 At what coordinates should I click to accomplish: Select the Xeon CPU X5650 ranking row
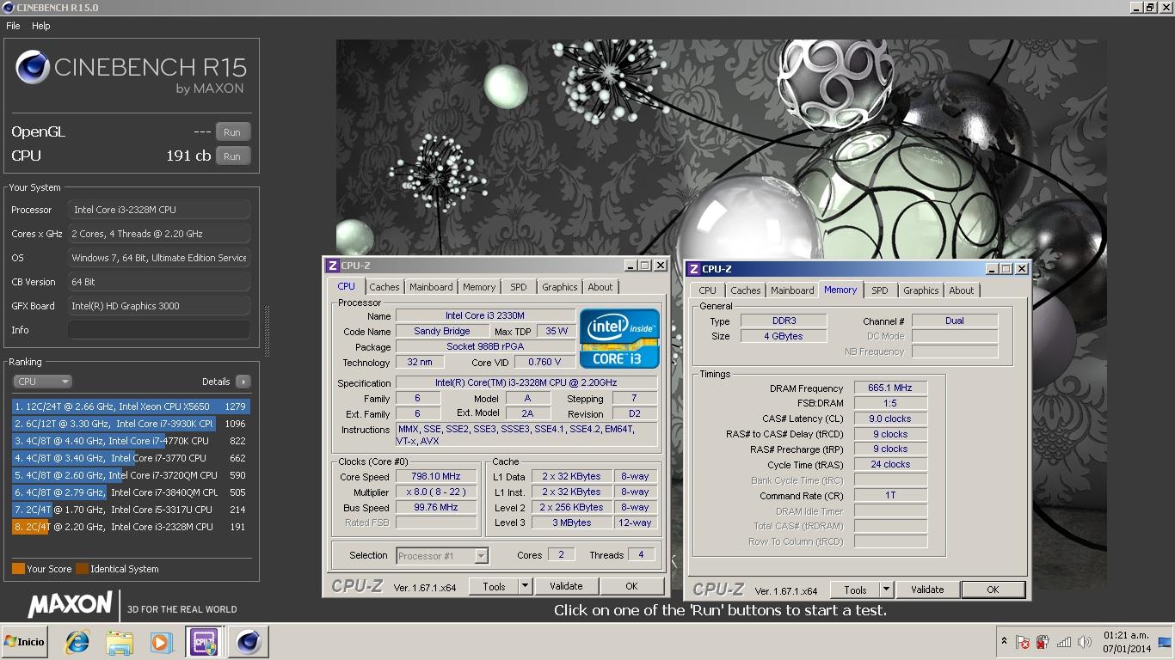130,406
